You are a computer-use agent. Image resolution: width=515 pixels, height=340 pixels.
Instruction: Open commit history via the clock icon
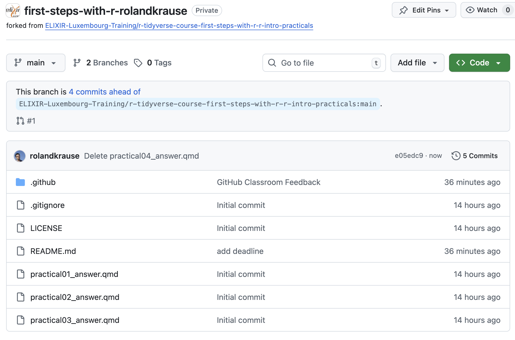point(456,156)
